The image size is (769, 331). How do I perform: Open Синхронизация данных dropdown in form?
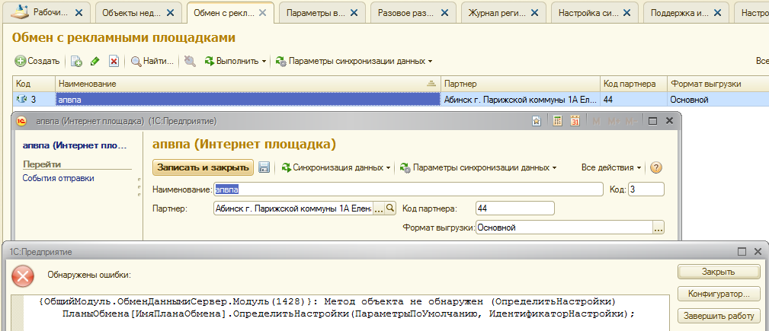(336, 167)
